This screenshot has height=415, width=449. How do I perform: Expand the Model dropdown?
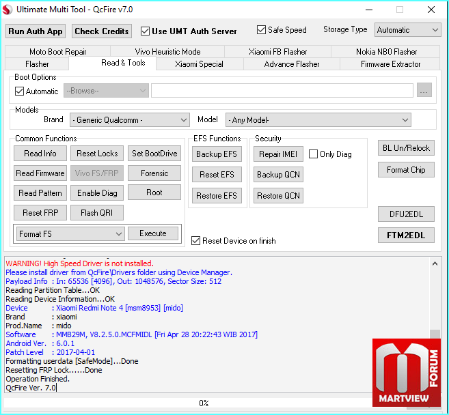pyautogui.click(x=318, y=120)
